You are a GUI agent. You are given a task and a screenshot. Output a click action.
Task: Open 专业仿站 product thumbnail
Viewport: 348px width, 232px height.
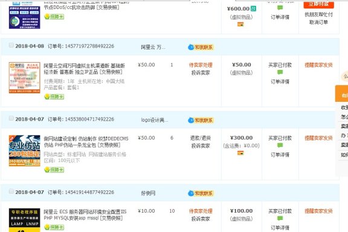coord(24,151)
